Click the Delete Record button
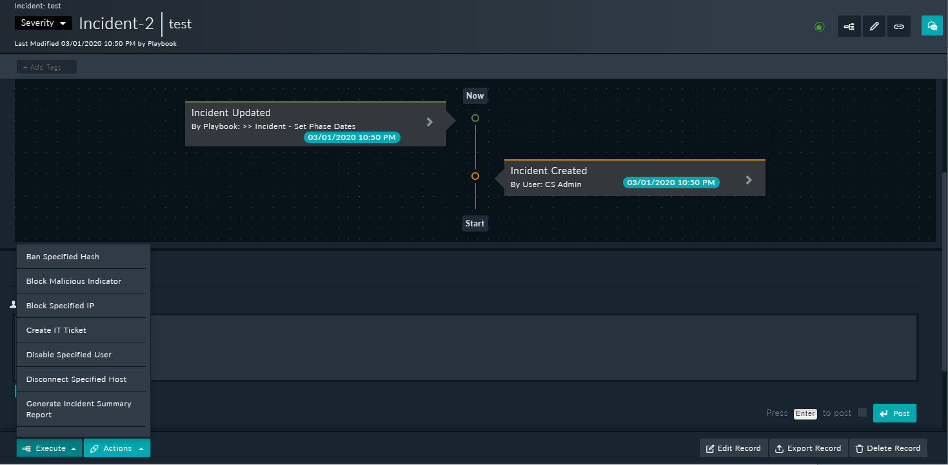Screen dimensions: 948x465 pos(888,448)
